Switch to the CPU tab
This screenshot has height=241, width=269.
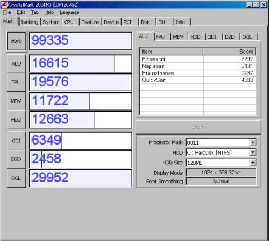(71, 22)
